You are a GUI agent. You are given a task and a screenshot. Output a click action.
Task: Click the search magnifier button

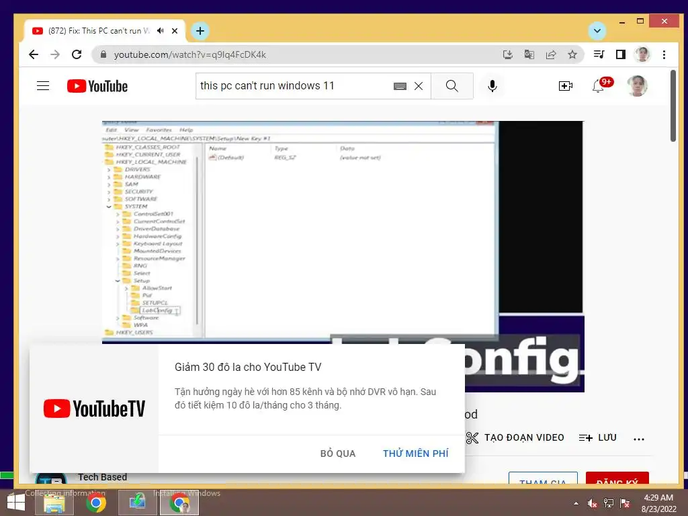(x=452, y=86)
